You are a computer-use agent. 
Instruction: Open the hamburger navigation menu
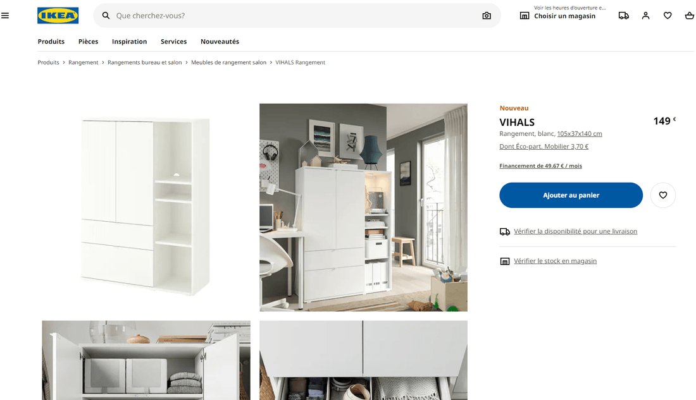[x=6, y=15]
